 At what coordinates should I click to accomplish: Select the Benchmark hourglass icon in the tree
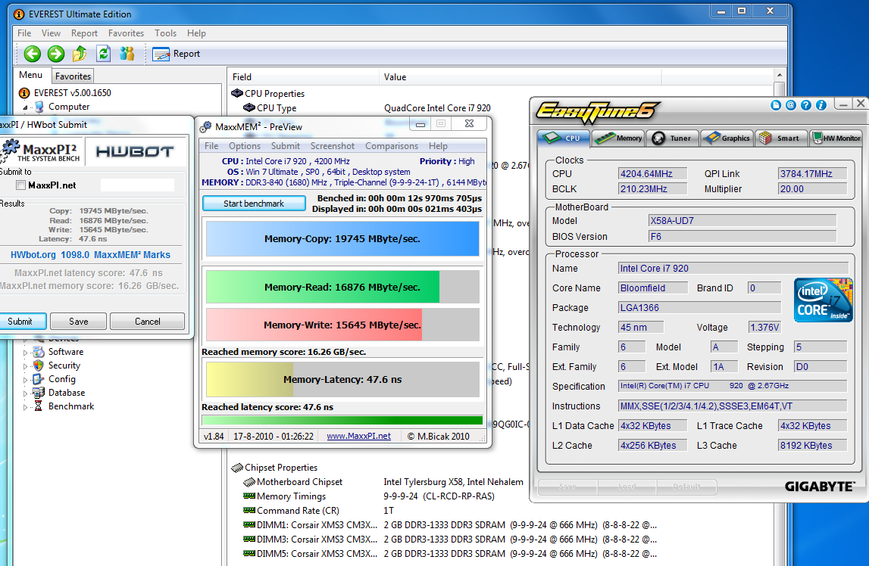38,406
